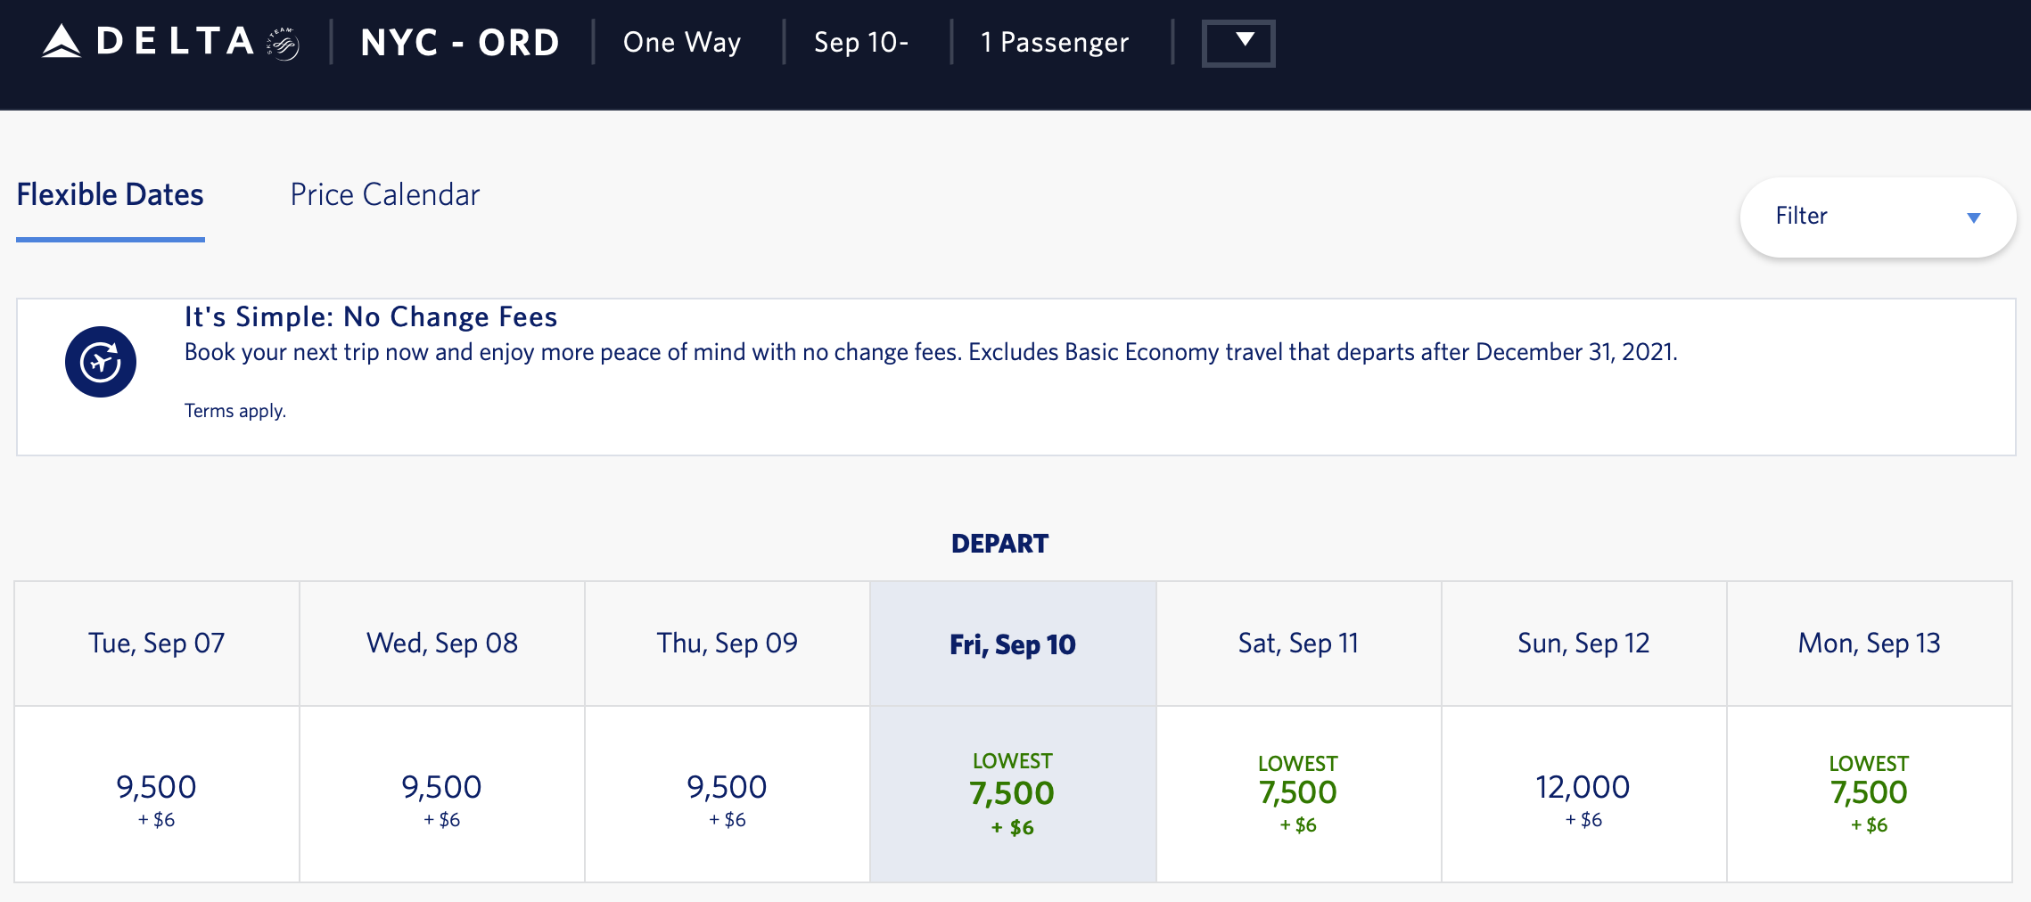This screenshot has width=2031, height=902.
Task: Select Sun, Sep 12 fare of 12,000
Action: tap(1583, 795)
